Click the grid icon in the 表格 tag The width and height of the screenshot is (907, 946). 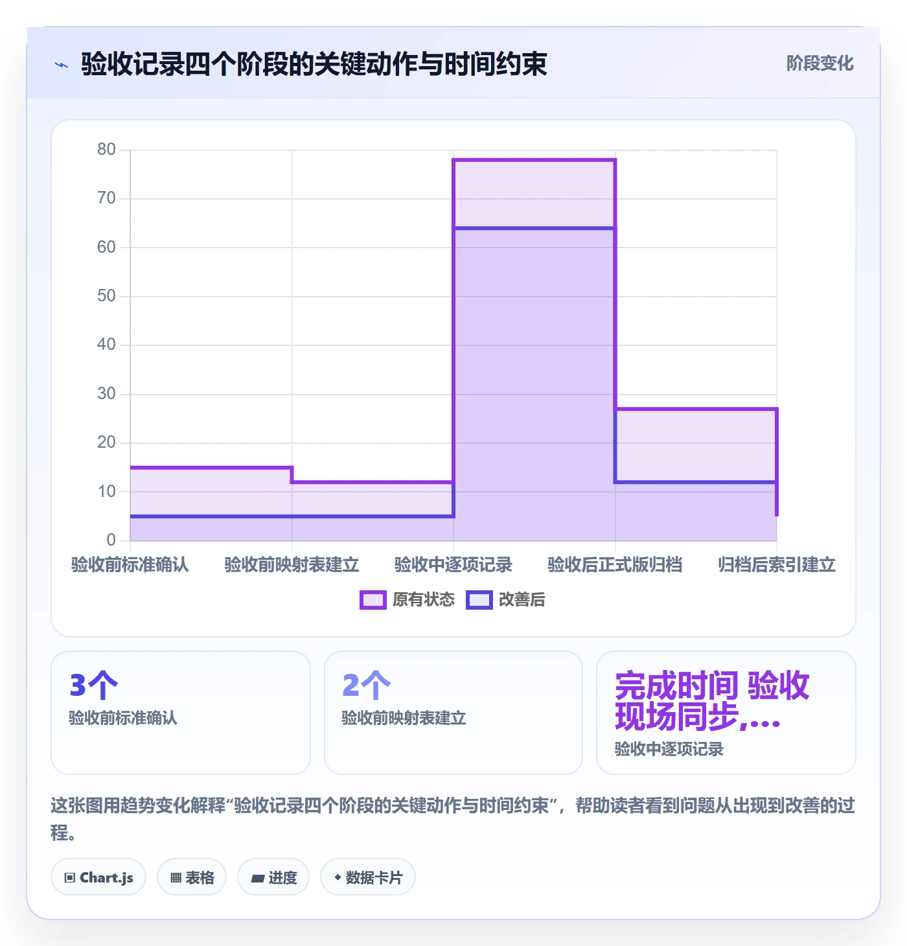176,878
